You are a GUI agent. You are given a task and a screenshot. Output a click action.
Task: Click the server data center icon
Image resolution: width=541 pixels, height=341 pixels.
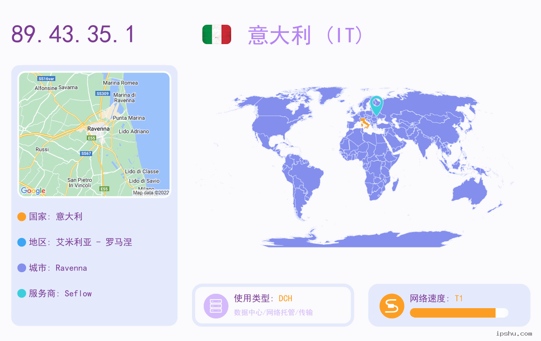click(x=216, y=305)
